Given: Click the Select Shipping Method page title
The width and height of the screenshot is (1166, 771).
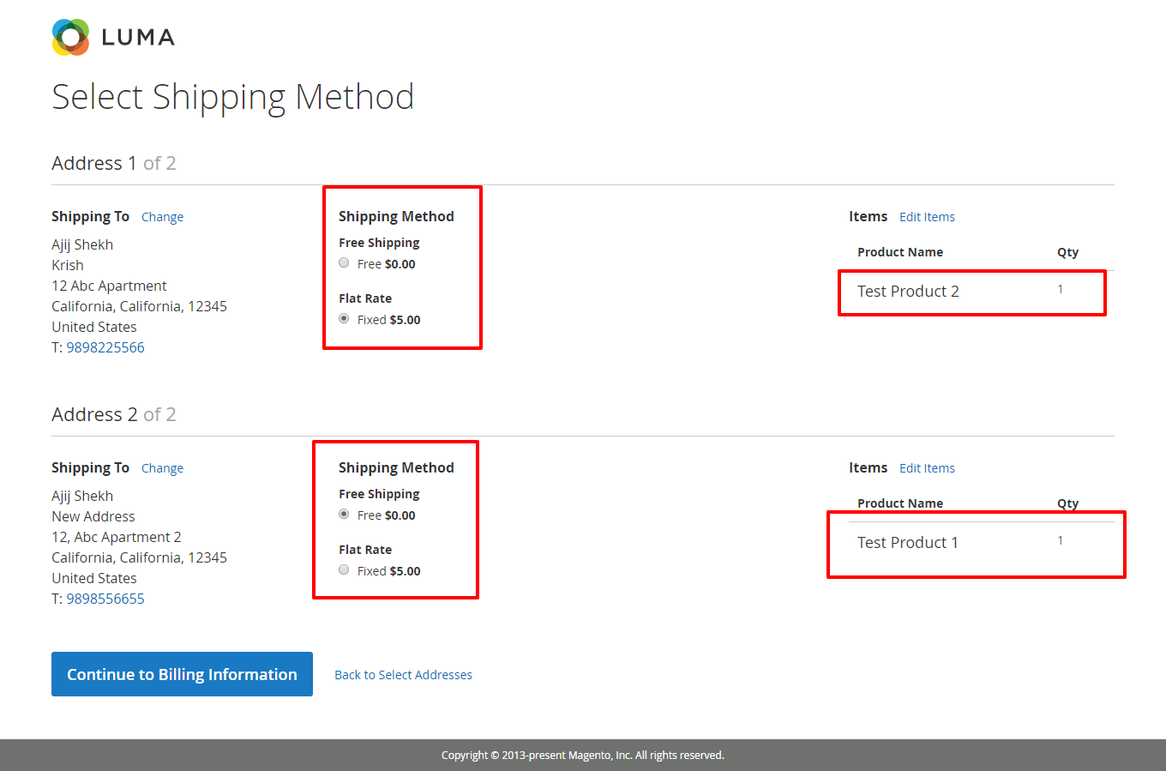Looking at the screenshot, I should tap(232, 96).
